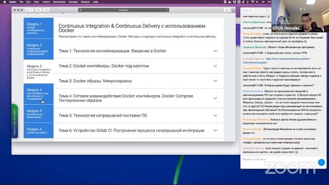This screenshot has height=185, width=329.
Task: Click the с Украиной все плохо chat message
Action: click(x=275, y=53)
